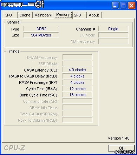Screen dimensions: 137x155
Task: Go to the SPD tab
Action: click(x=79, y=15)
